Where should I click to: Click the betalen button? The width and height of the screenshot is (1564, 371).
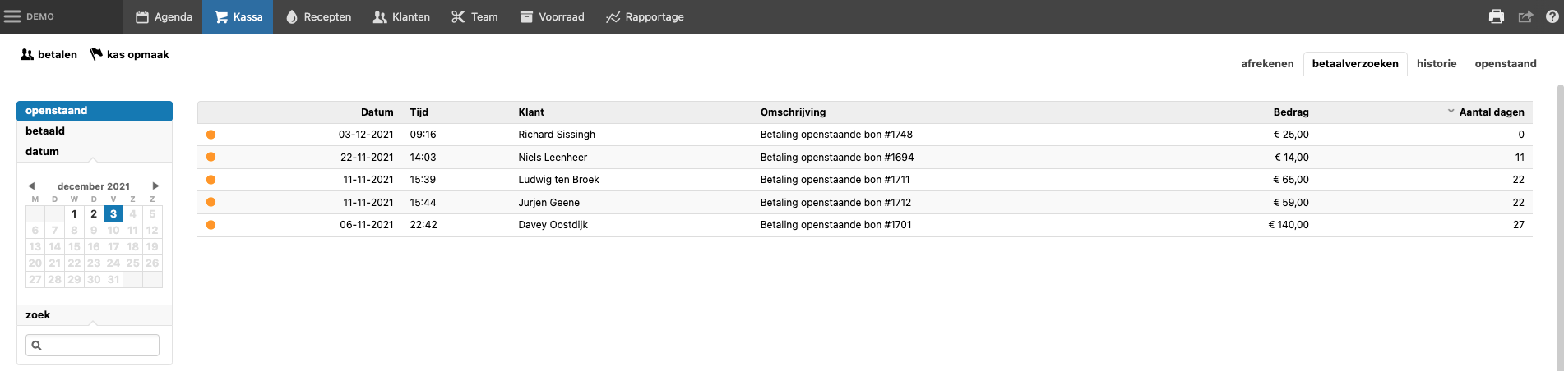(x=49, y=54)
